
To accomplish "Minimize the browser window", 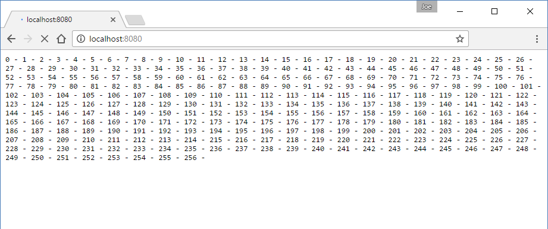I will (x=460, y=11).
